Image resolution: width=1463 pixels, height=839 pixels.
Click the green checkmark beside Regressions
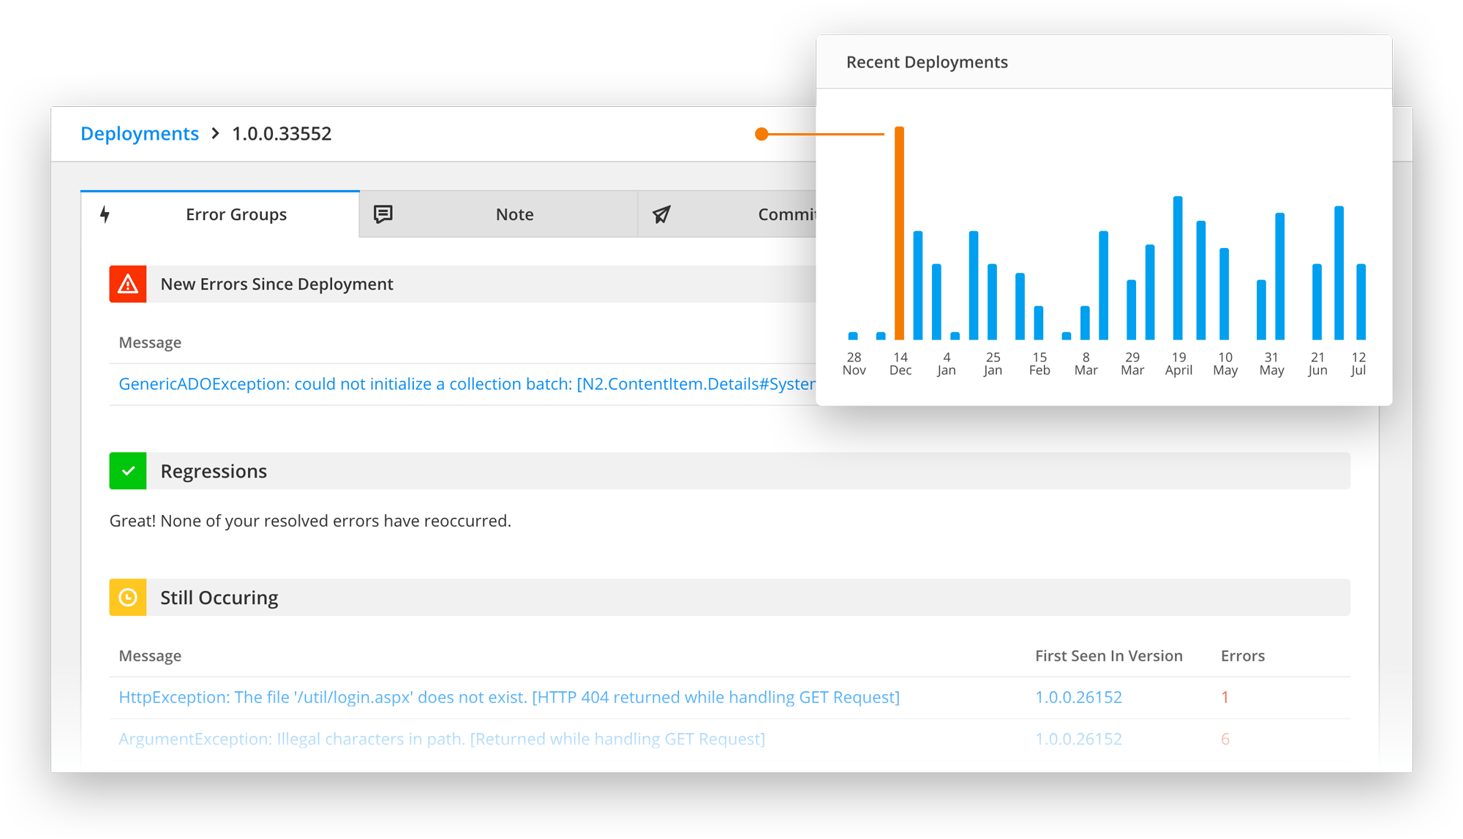[128, 470]
